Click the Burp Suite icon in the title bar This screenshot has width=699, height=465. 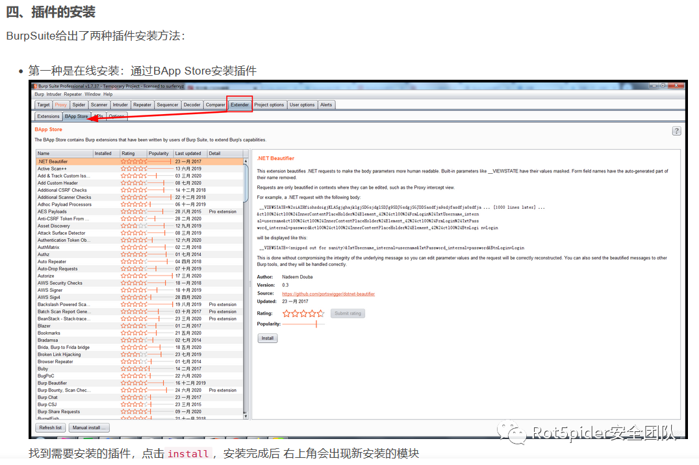point(35,86)
